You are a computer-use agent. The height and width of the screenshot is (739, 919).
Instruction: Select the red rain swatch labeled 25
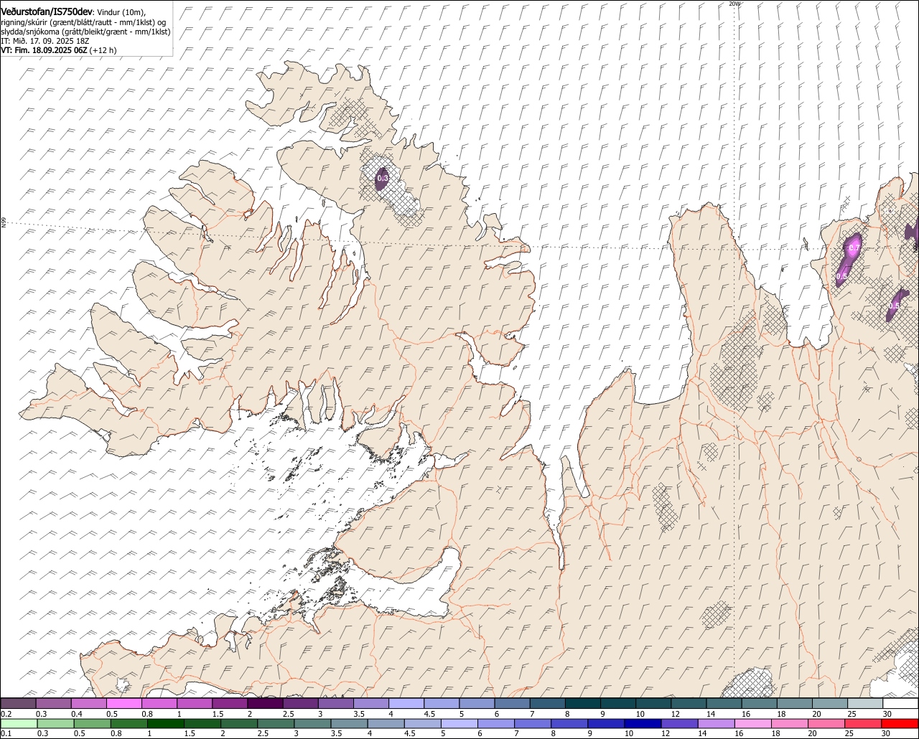click(x=864, y=723)
